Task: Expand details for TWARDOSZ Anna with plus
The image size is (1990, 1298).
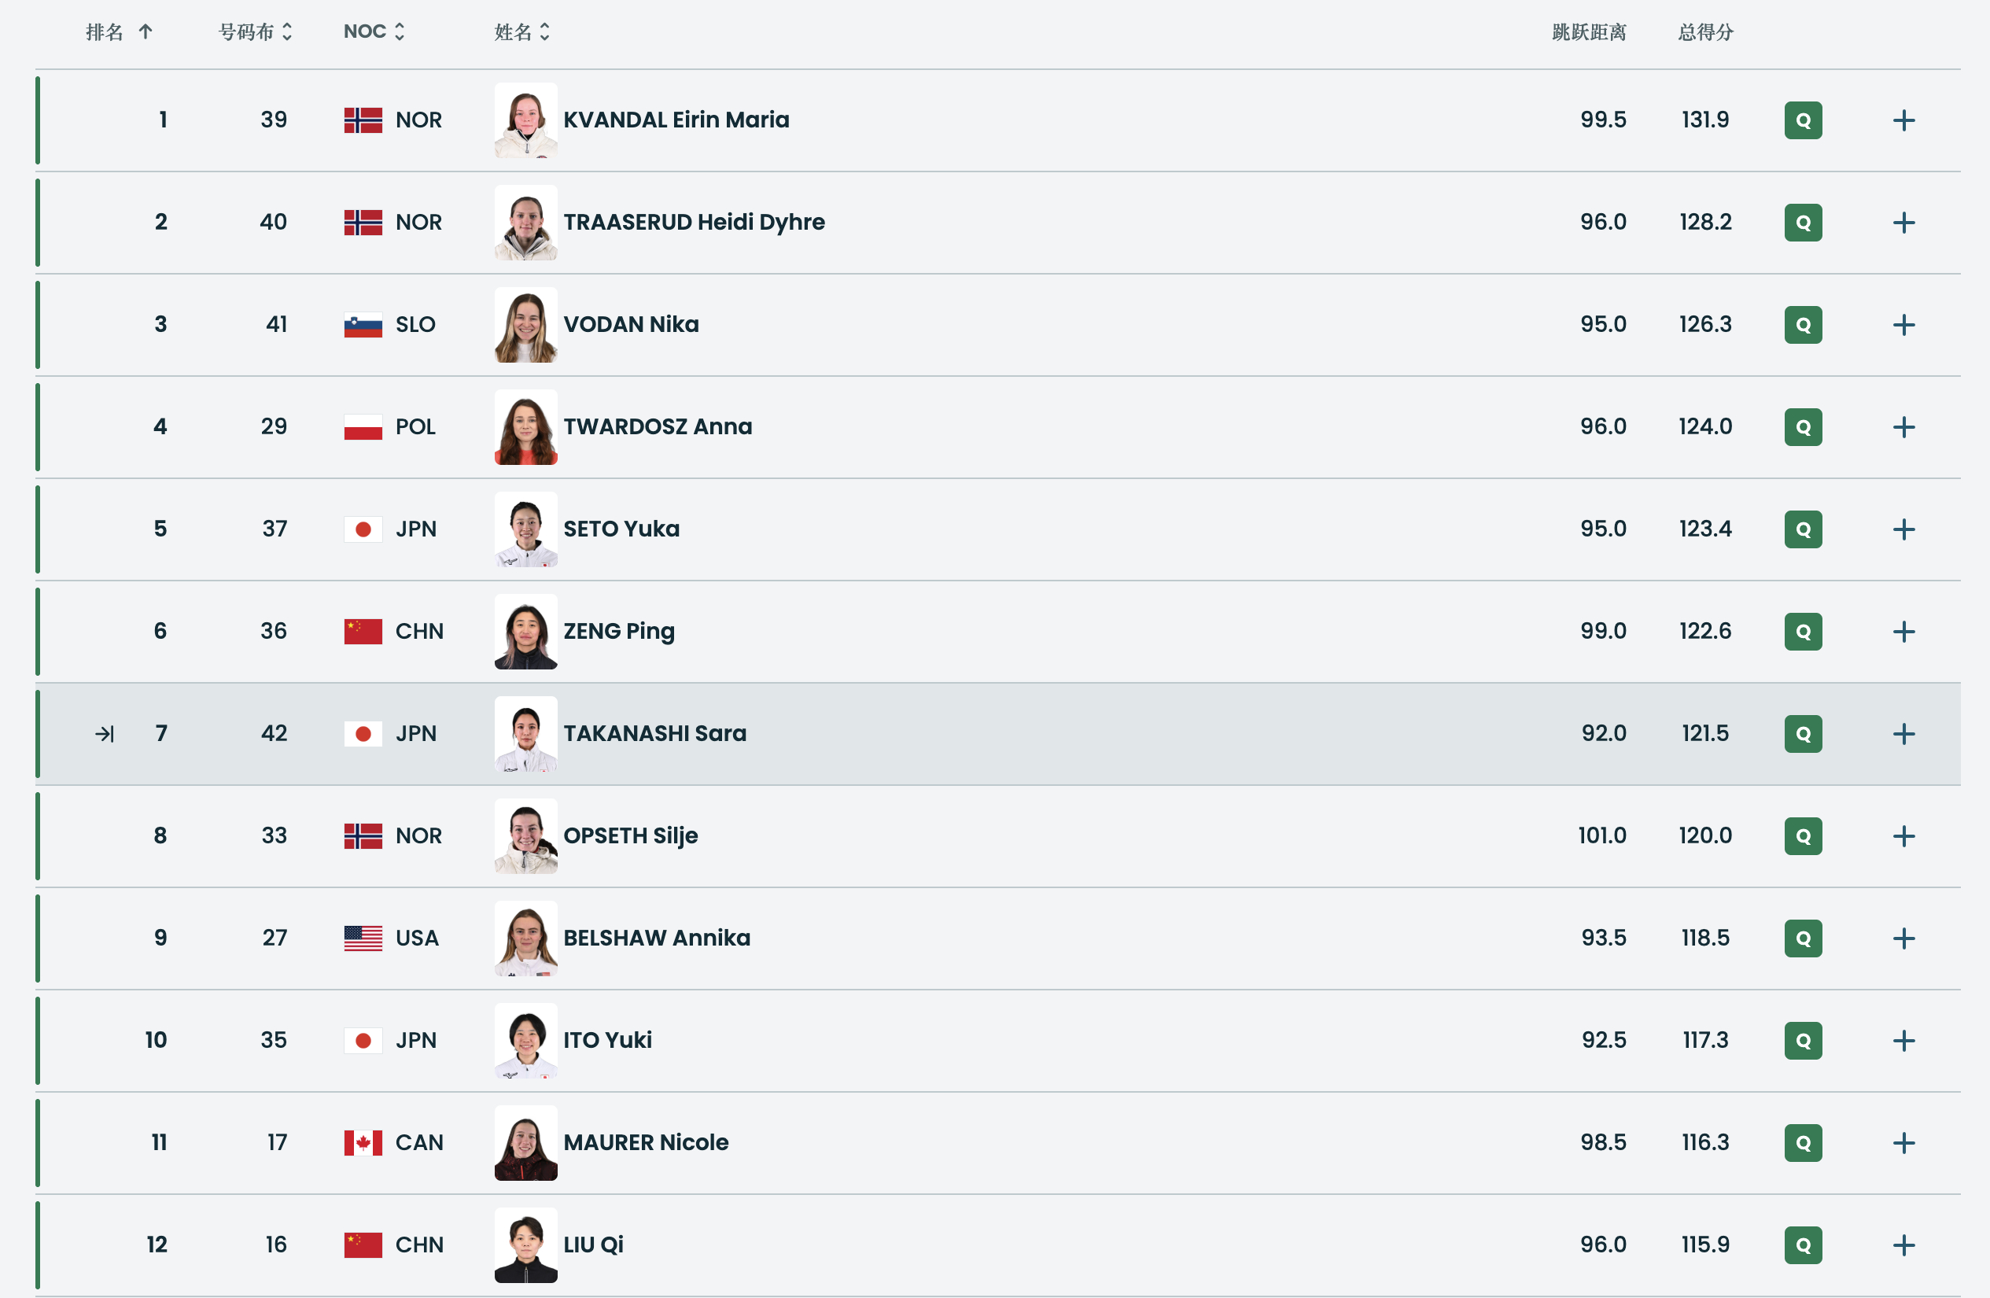Action: [x=1904, y=427]
